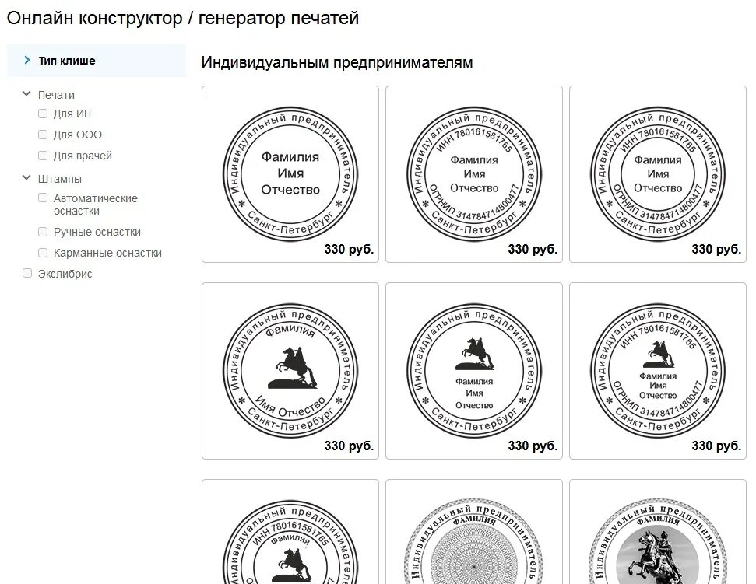756x584 pixels.
Task: Choose the guilloche pattern stamp template
Action: 474,532
